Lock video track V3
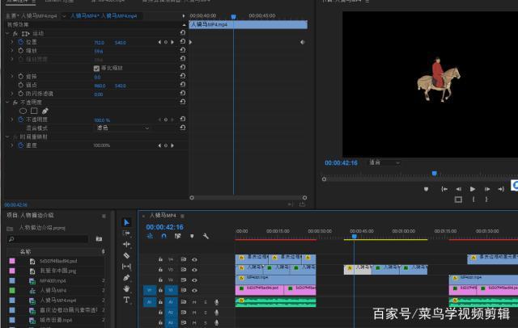This screenshot has width=518, height=328. (160, 270)
